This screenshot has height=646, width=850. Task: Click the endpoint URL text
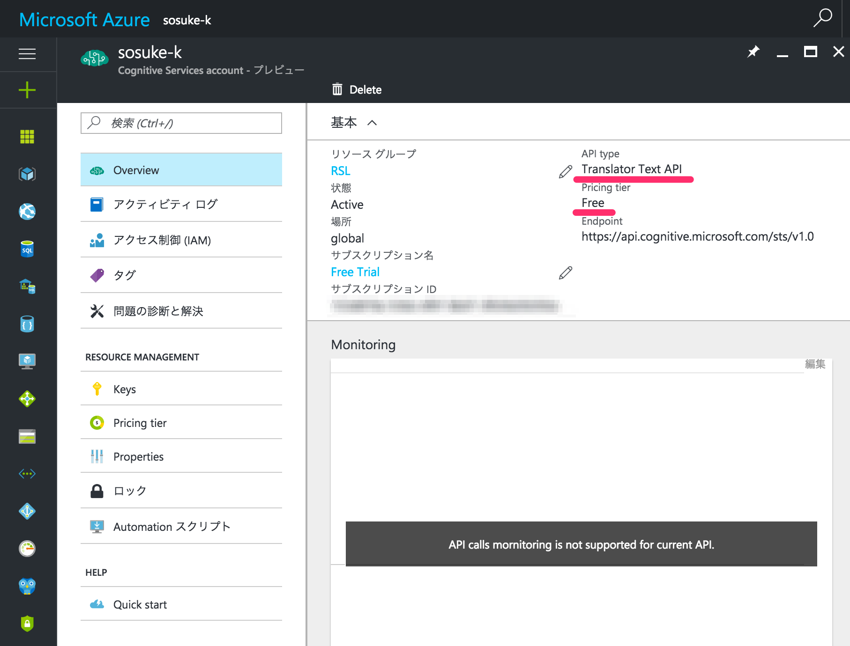(698, 236)
